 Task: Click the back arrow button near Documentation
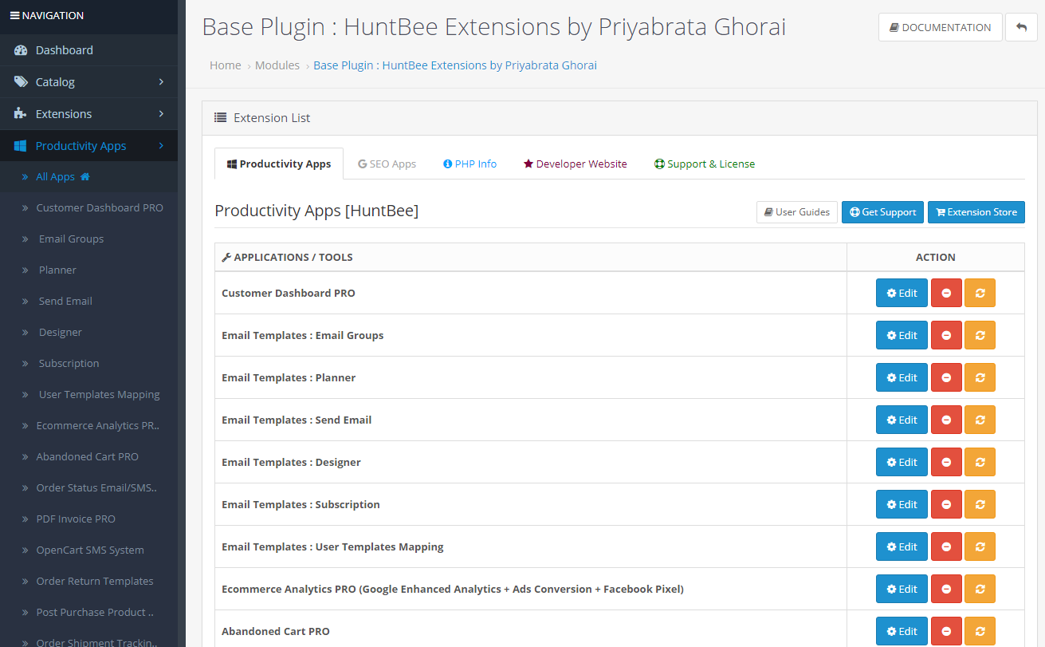(x=1021, y=27)
